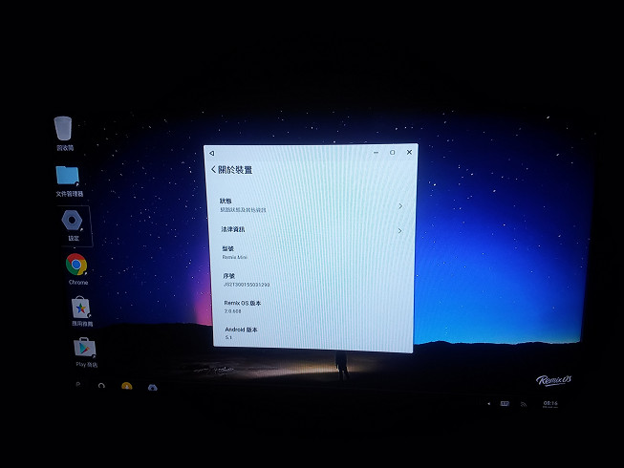Open the keyboard input tray icon
The height and width of the screenshot is (468, 624).
(505, 404)
